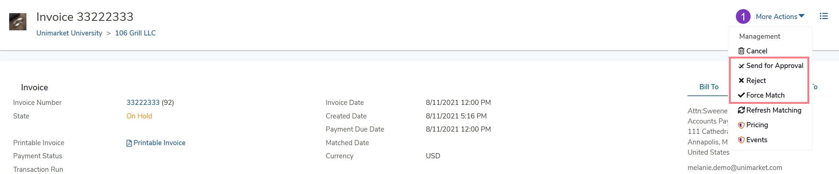Click the purple number 1 badge
This screenshot has height=174, width=839.
tap(743, 16)
